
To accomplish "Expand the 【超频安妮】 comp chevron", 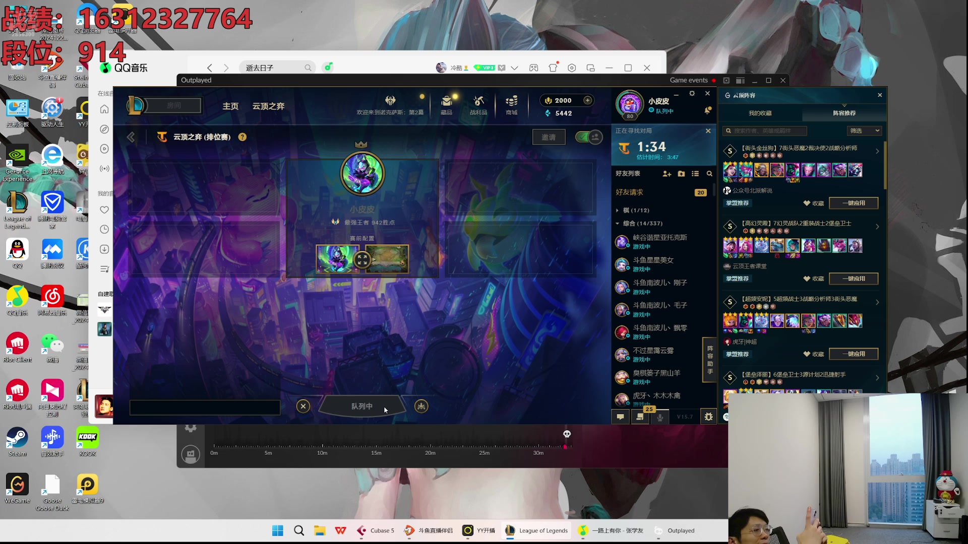I will pos(877,302).
